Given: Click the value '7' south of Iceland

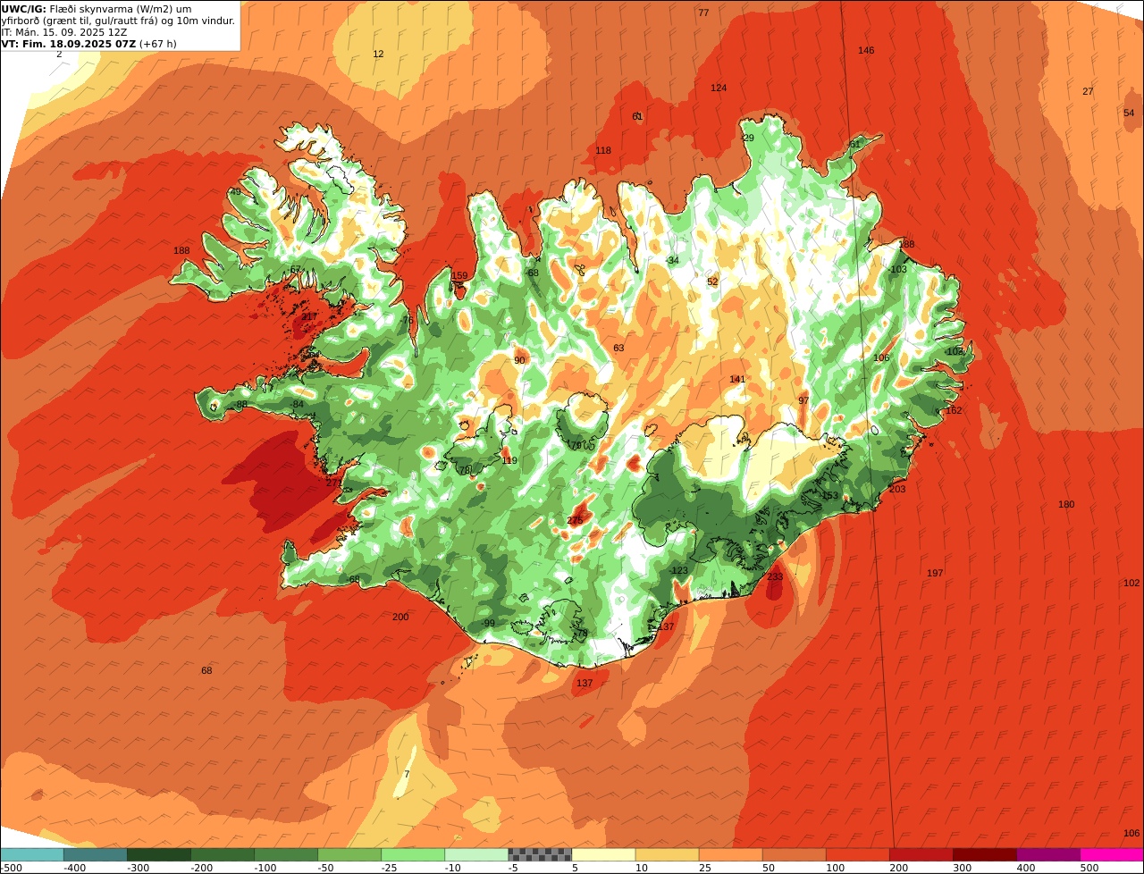Looking at the screenshot, I should (407, 774).
